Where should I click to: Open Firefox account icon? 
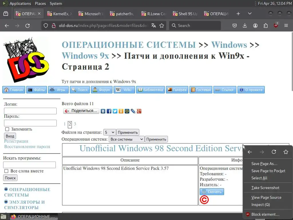(x=255, y=25)
